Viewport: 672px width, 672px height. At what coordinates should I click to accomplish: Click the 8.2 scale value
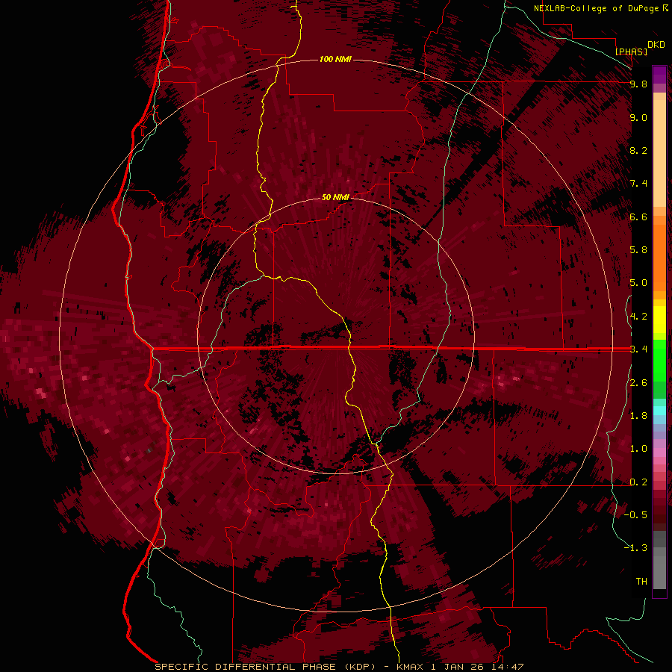(x=638, y=150)
